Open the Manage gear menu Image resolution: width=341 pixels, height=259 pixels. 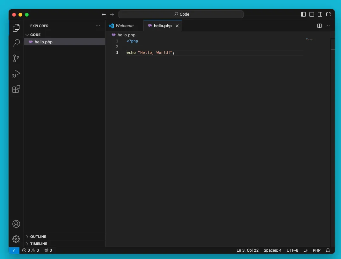(16, 239)
